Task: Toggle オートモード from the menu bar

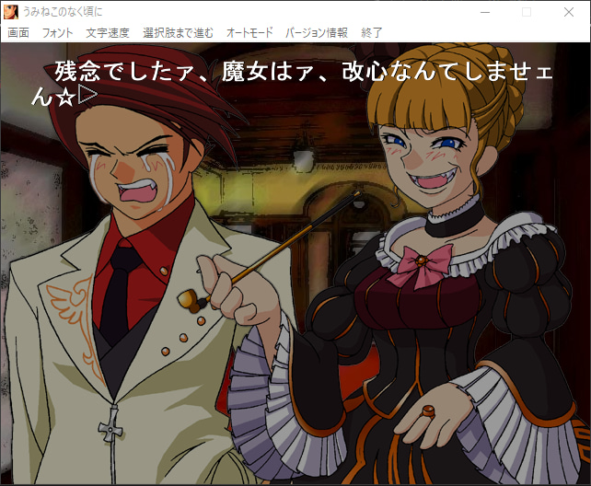Action: (249, 32)
